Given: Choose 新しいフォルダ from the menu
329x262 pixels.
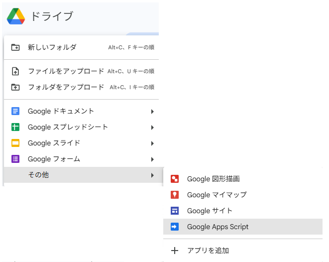Looking at the screenshot, I should coord(82,47).
